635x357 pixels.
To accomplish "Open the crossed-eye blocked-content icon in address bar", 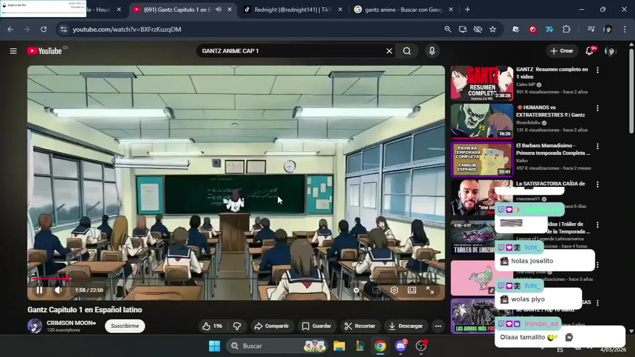I will pyautogui.click(x=477, y=29).
